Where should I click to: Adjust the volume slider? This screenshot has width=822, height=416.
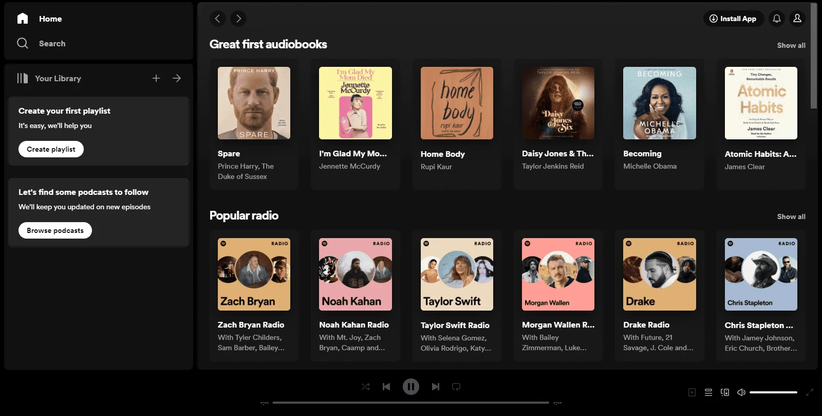(773, 392)
